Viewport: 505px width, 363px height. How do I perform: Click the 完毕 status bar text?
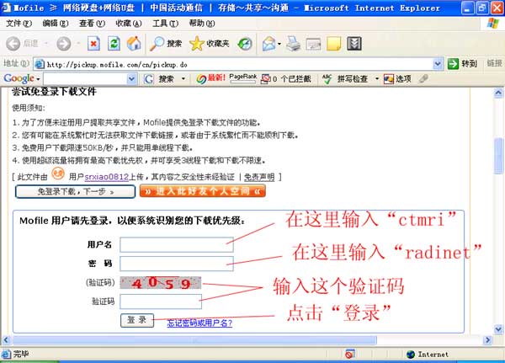[20, 354]
